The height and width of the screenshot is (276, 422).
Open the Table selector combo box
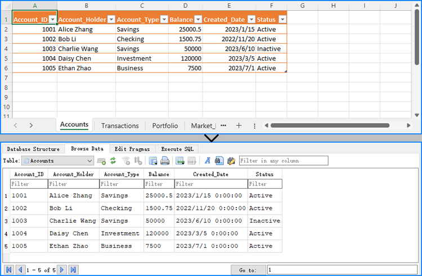point(57,161)
